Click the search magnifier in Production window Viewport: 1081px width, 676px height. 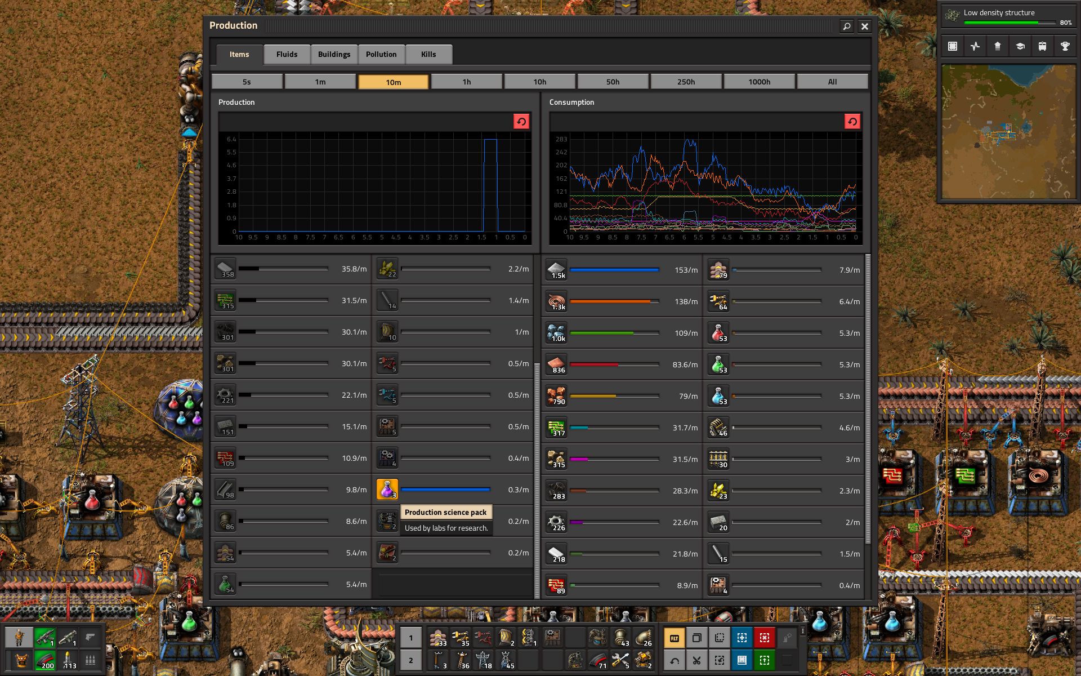coord(846,26)
